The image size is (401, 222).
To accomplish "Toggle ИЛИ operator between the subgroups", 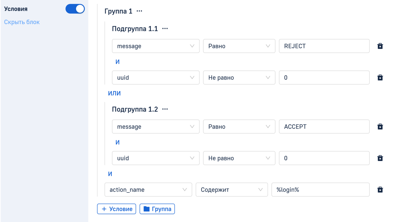I will 114,93.
